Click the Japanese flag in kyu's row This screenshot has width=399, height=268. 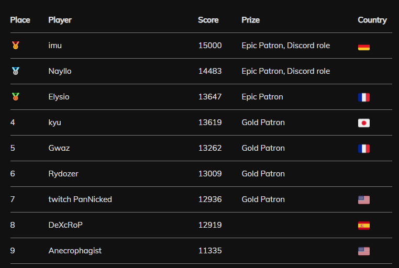click(364, 123)
